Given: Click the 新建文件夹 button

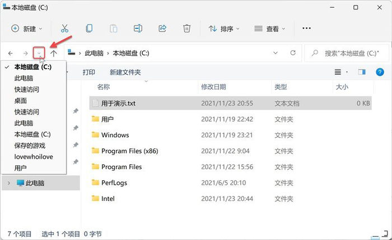Looking at the screenshot, I should tap(125, 72).
